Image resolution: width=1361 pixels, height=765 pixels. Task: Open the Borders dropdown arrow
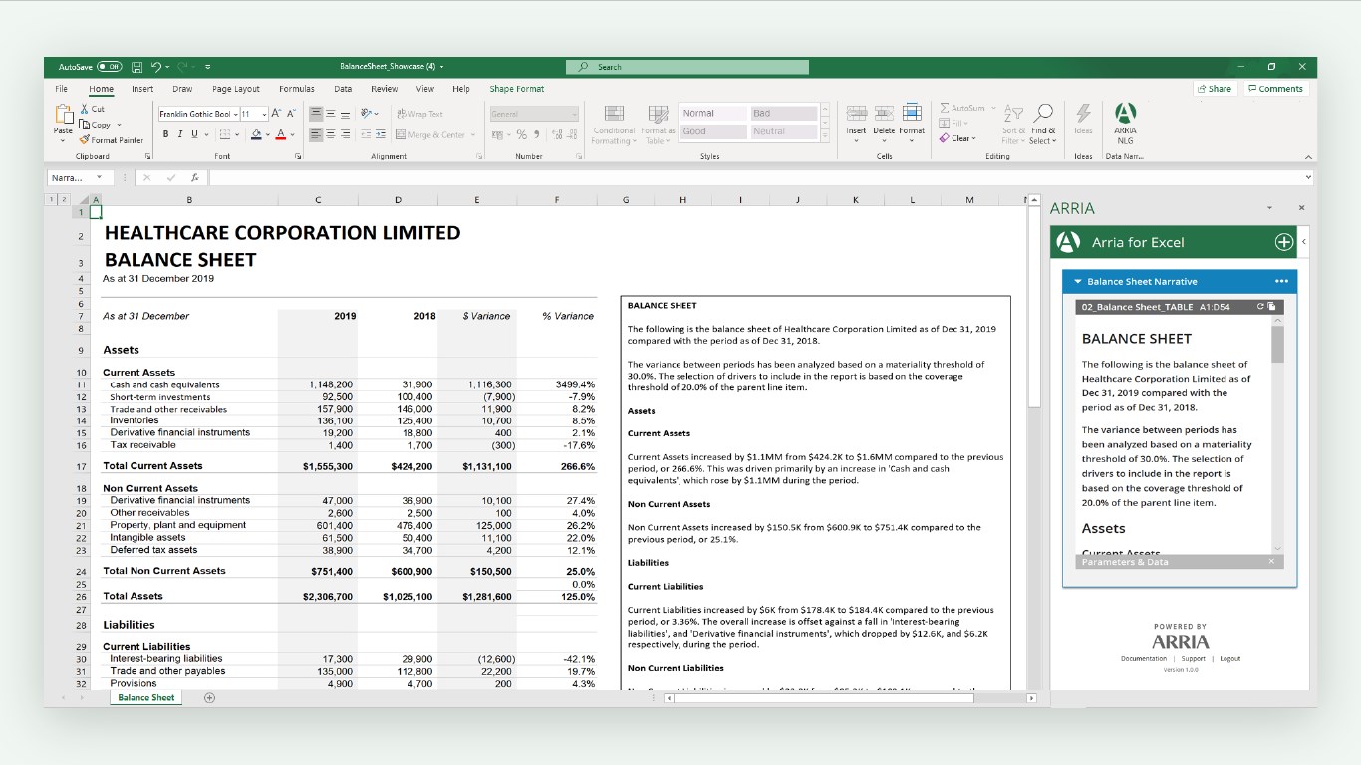237,134
